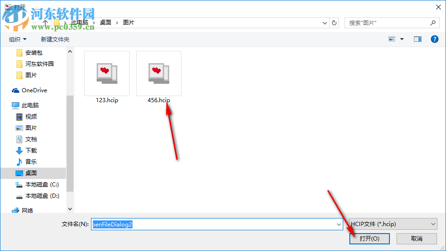
Task: Click the D: drive icon
Action: (19, 197)
